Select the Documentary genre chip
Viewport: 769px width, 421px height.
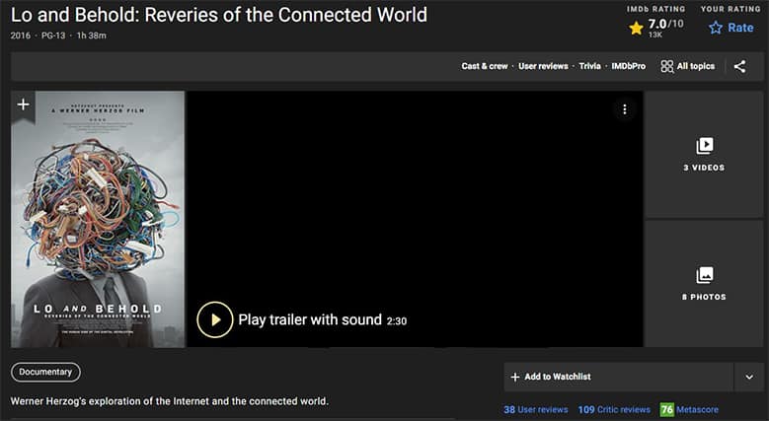pos(45,372)
